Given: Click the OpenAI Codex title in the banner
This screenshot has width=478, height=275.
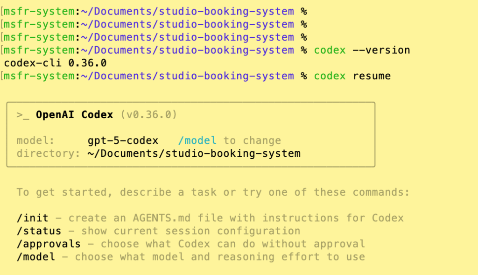Looking at the screenshot, I should point(74,115).
